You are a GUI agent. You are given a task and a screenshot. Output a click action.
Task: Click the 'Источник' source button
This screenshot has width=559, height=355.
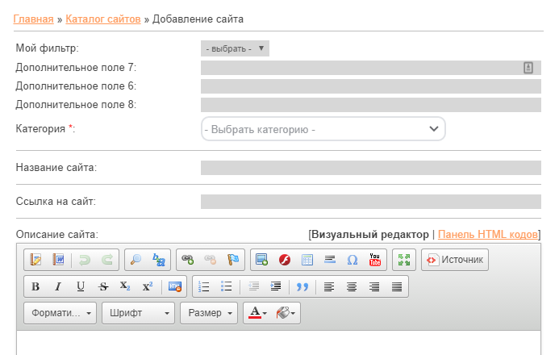(x=455, y=260)
